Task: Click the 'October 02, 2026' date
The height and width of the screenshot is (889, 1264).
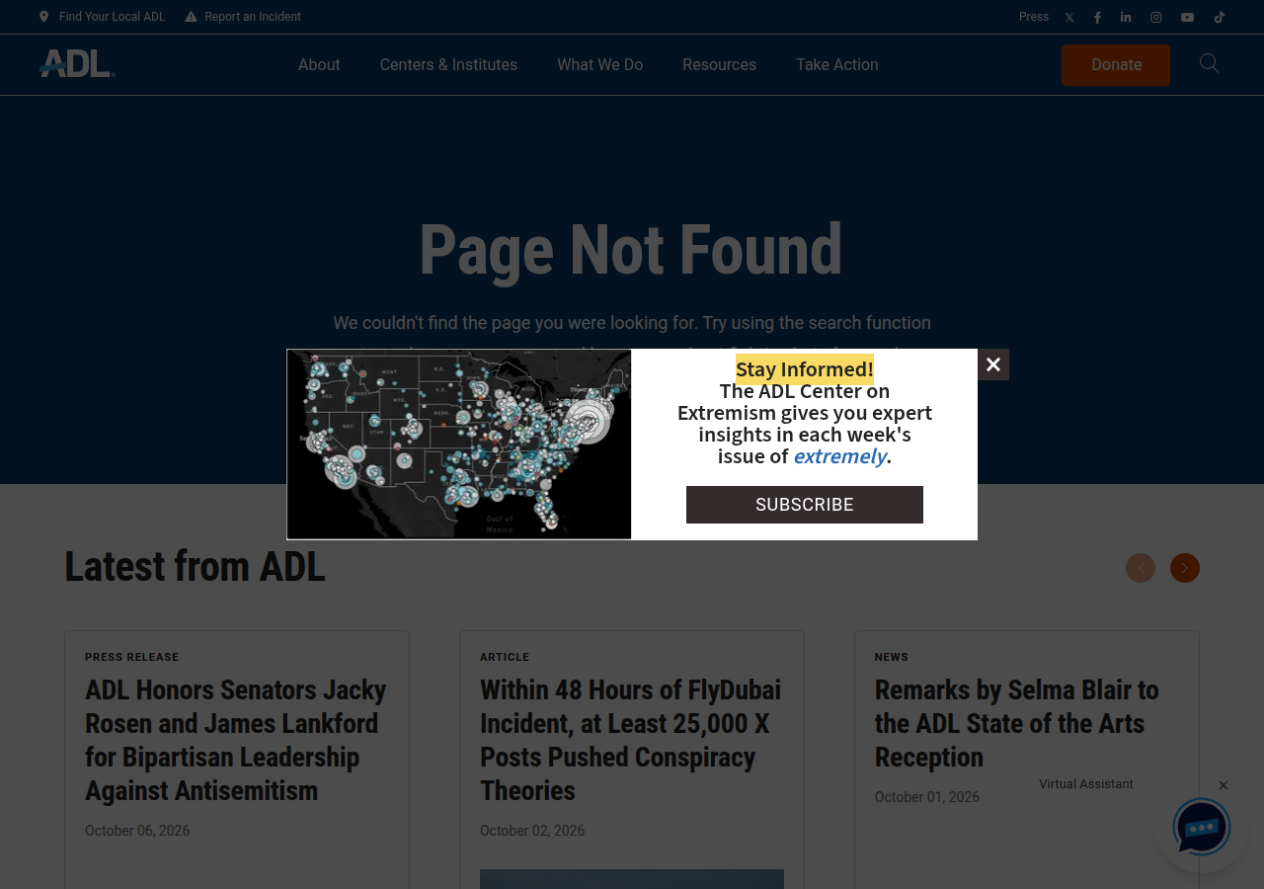Action: coord(532,831)
